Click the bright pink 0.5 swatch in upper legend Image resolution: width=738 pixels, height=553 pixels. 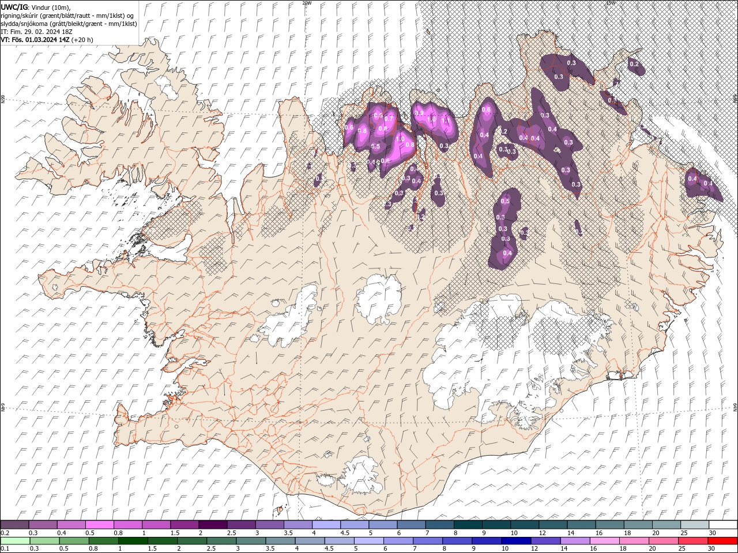[100, 525]
